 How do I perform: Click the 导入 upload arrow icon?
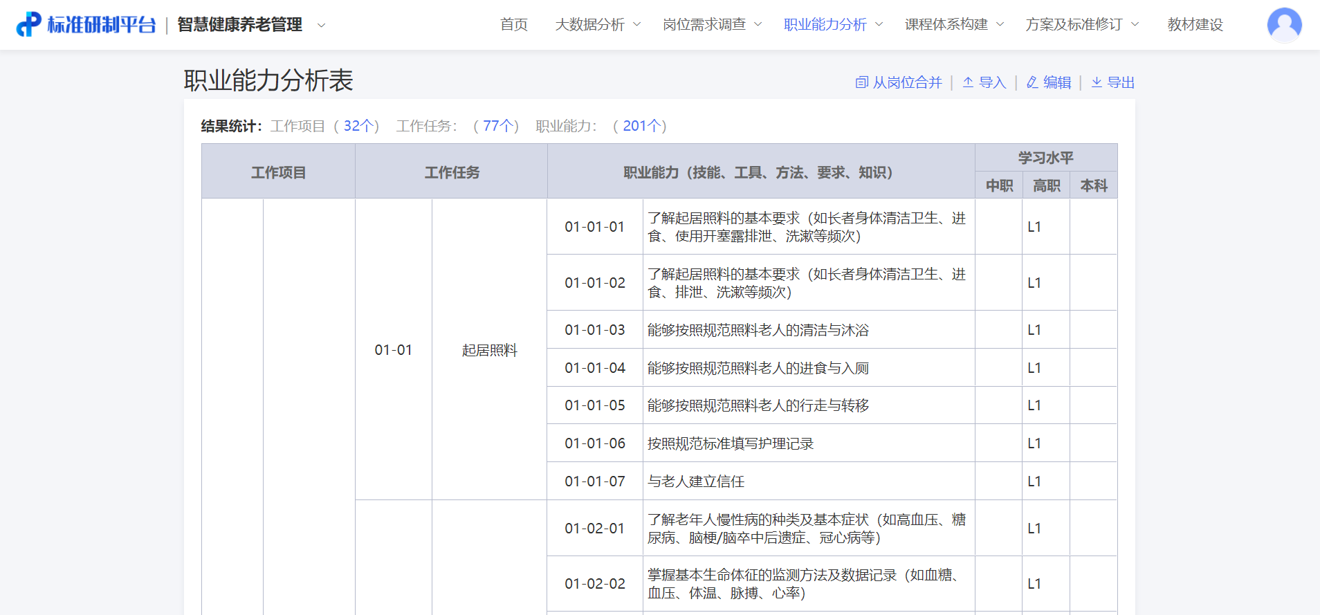[x=968, y=82]
